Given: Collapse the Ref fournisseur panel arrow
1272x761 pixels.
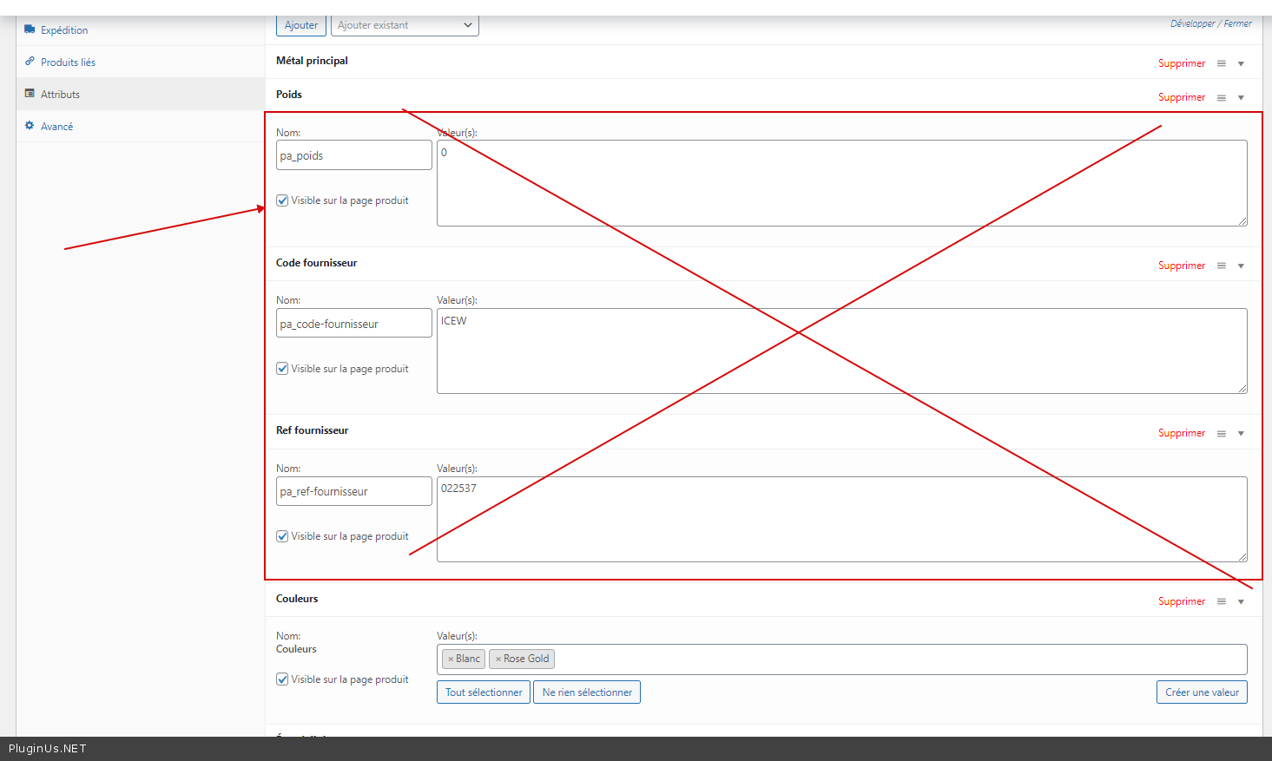Looking at the screenshot, I should point(1241,434).
